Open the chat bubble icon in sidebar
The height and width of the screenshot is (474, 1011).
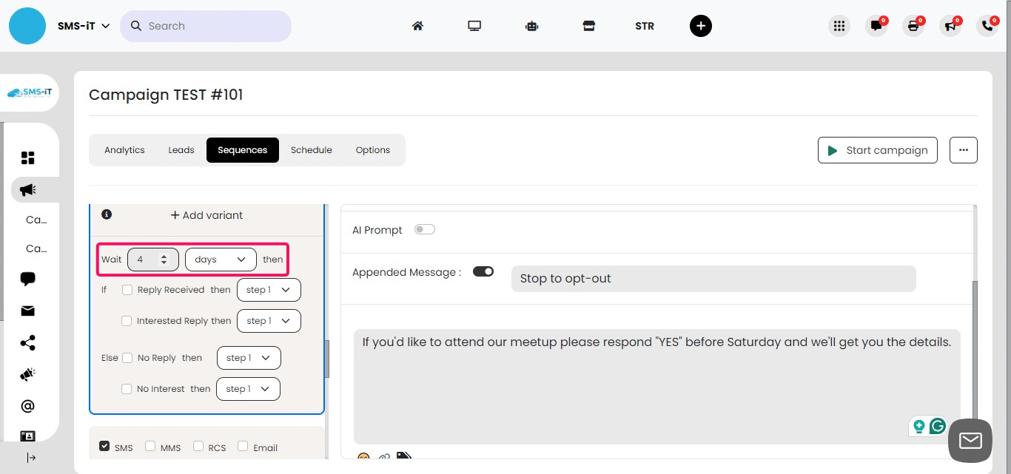(x=27, y=279)
